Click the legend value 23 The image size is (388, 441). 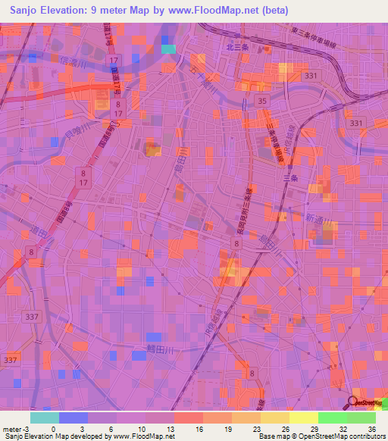tap(257, 429)
